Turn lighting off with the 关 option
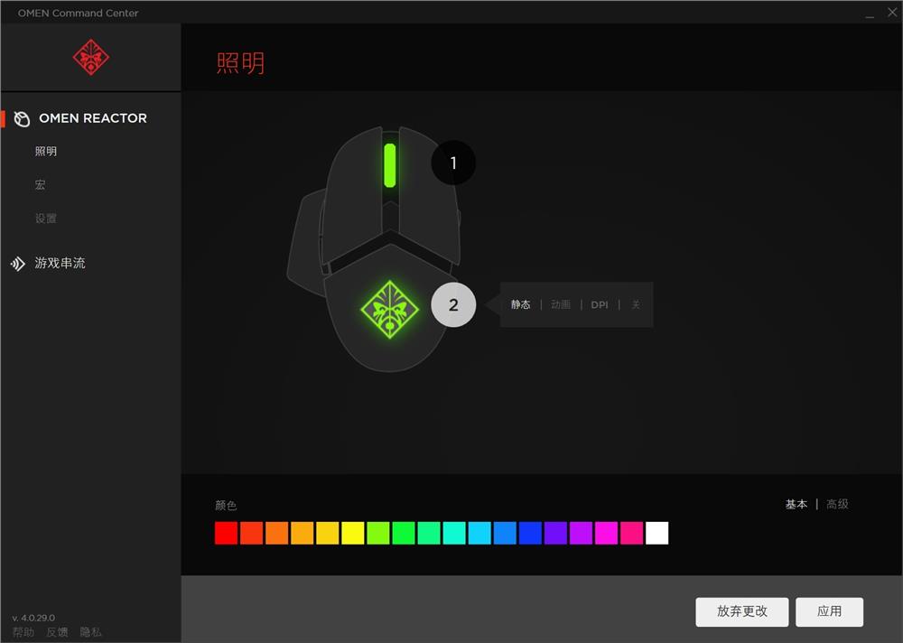Viewport: 903px width, 643px height. [636, 304]
